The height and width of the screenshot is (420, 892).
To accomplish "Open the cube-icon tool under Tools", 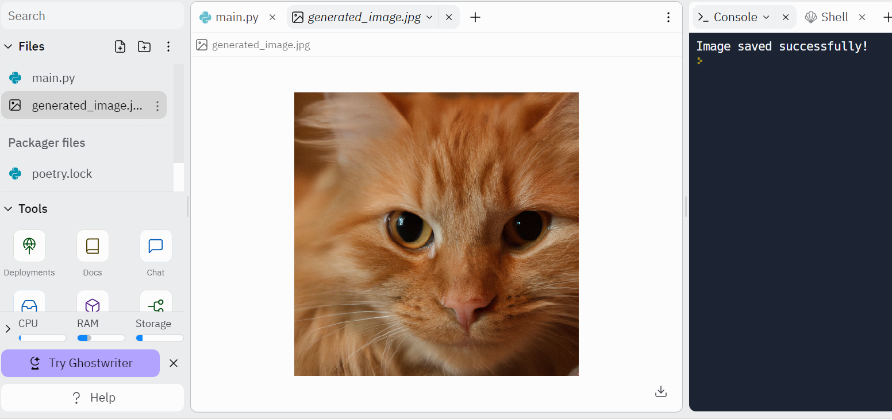I will point(93,302).
